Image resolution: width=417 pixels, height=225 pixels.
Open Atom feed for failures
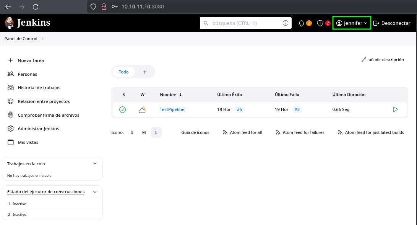pyautogui.click(x=300, y=132)
